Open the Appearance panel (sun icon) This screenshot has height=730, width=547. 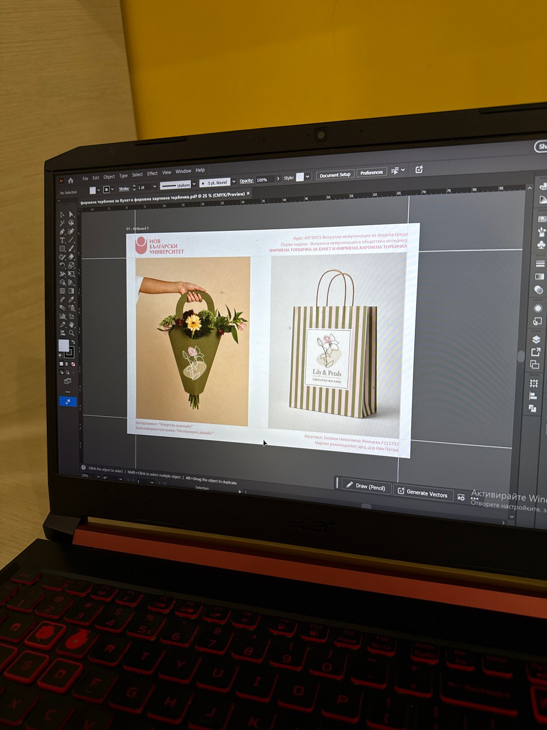coord(538,308)
